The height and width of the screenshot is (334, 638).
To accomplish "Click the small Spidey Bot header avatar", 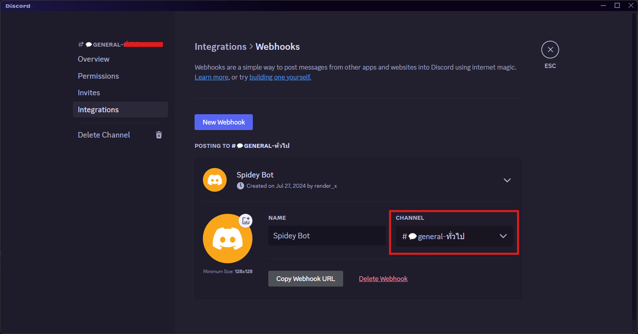I will (215, 180).
